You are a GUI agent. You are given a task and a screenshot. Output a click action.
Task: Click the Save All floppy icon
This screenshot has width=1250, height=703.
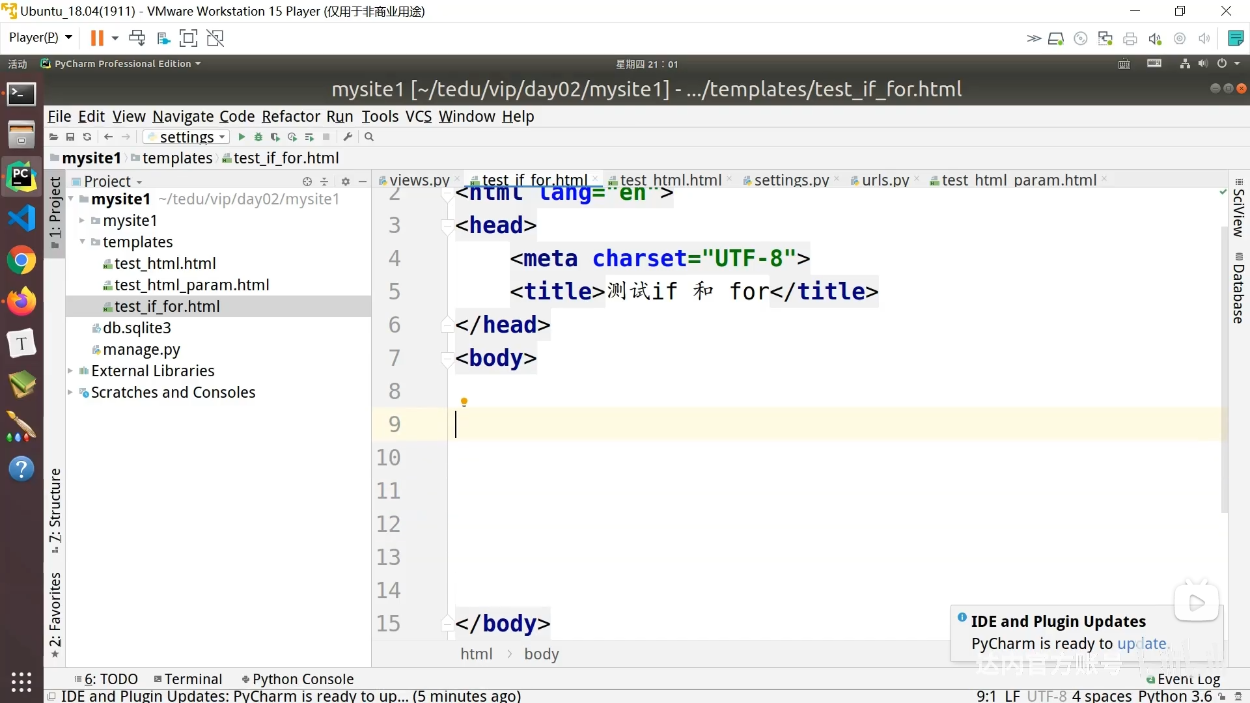(70, 137)
